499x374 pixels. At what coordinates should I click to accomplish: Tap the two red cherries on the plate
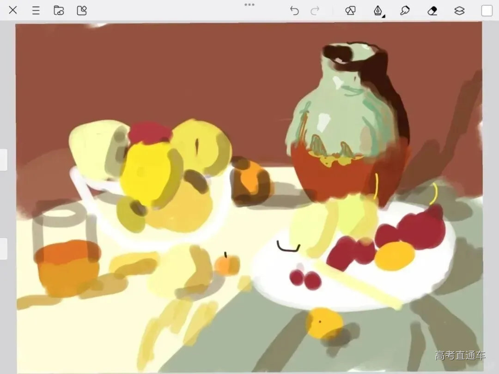coord(305,279)
